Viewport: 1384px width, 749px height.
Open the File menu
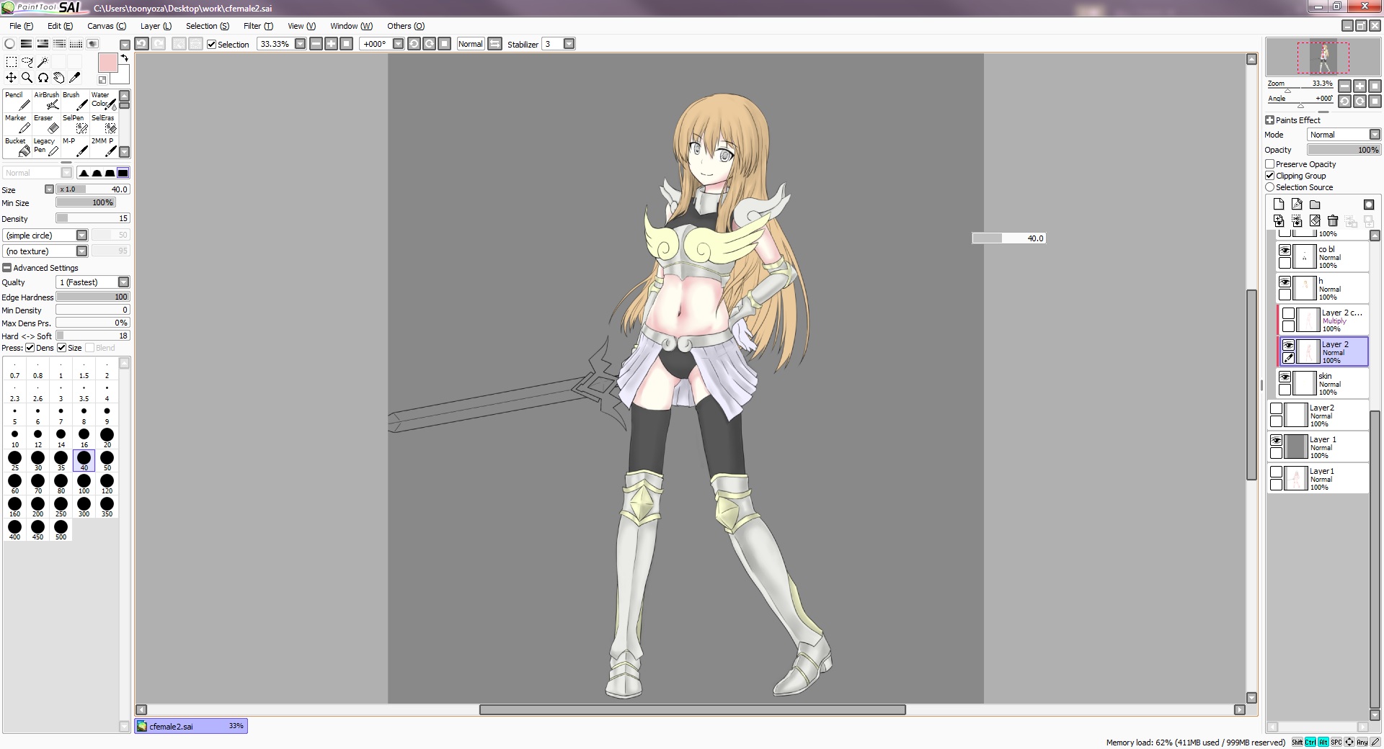21,26
